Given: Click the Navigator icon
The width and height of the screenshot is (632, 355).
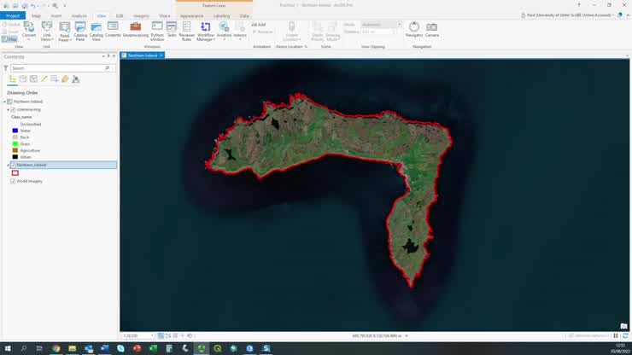Looking at the screenshot, I should point(414,30).
